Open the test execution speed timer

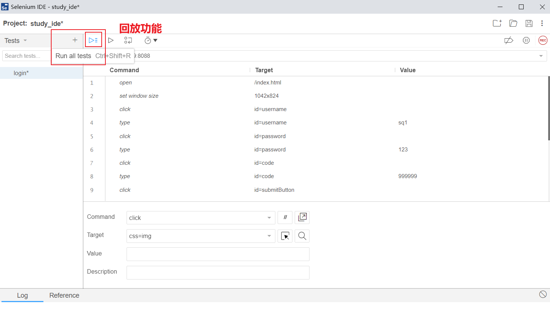[151, 40]
